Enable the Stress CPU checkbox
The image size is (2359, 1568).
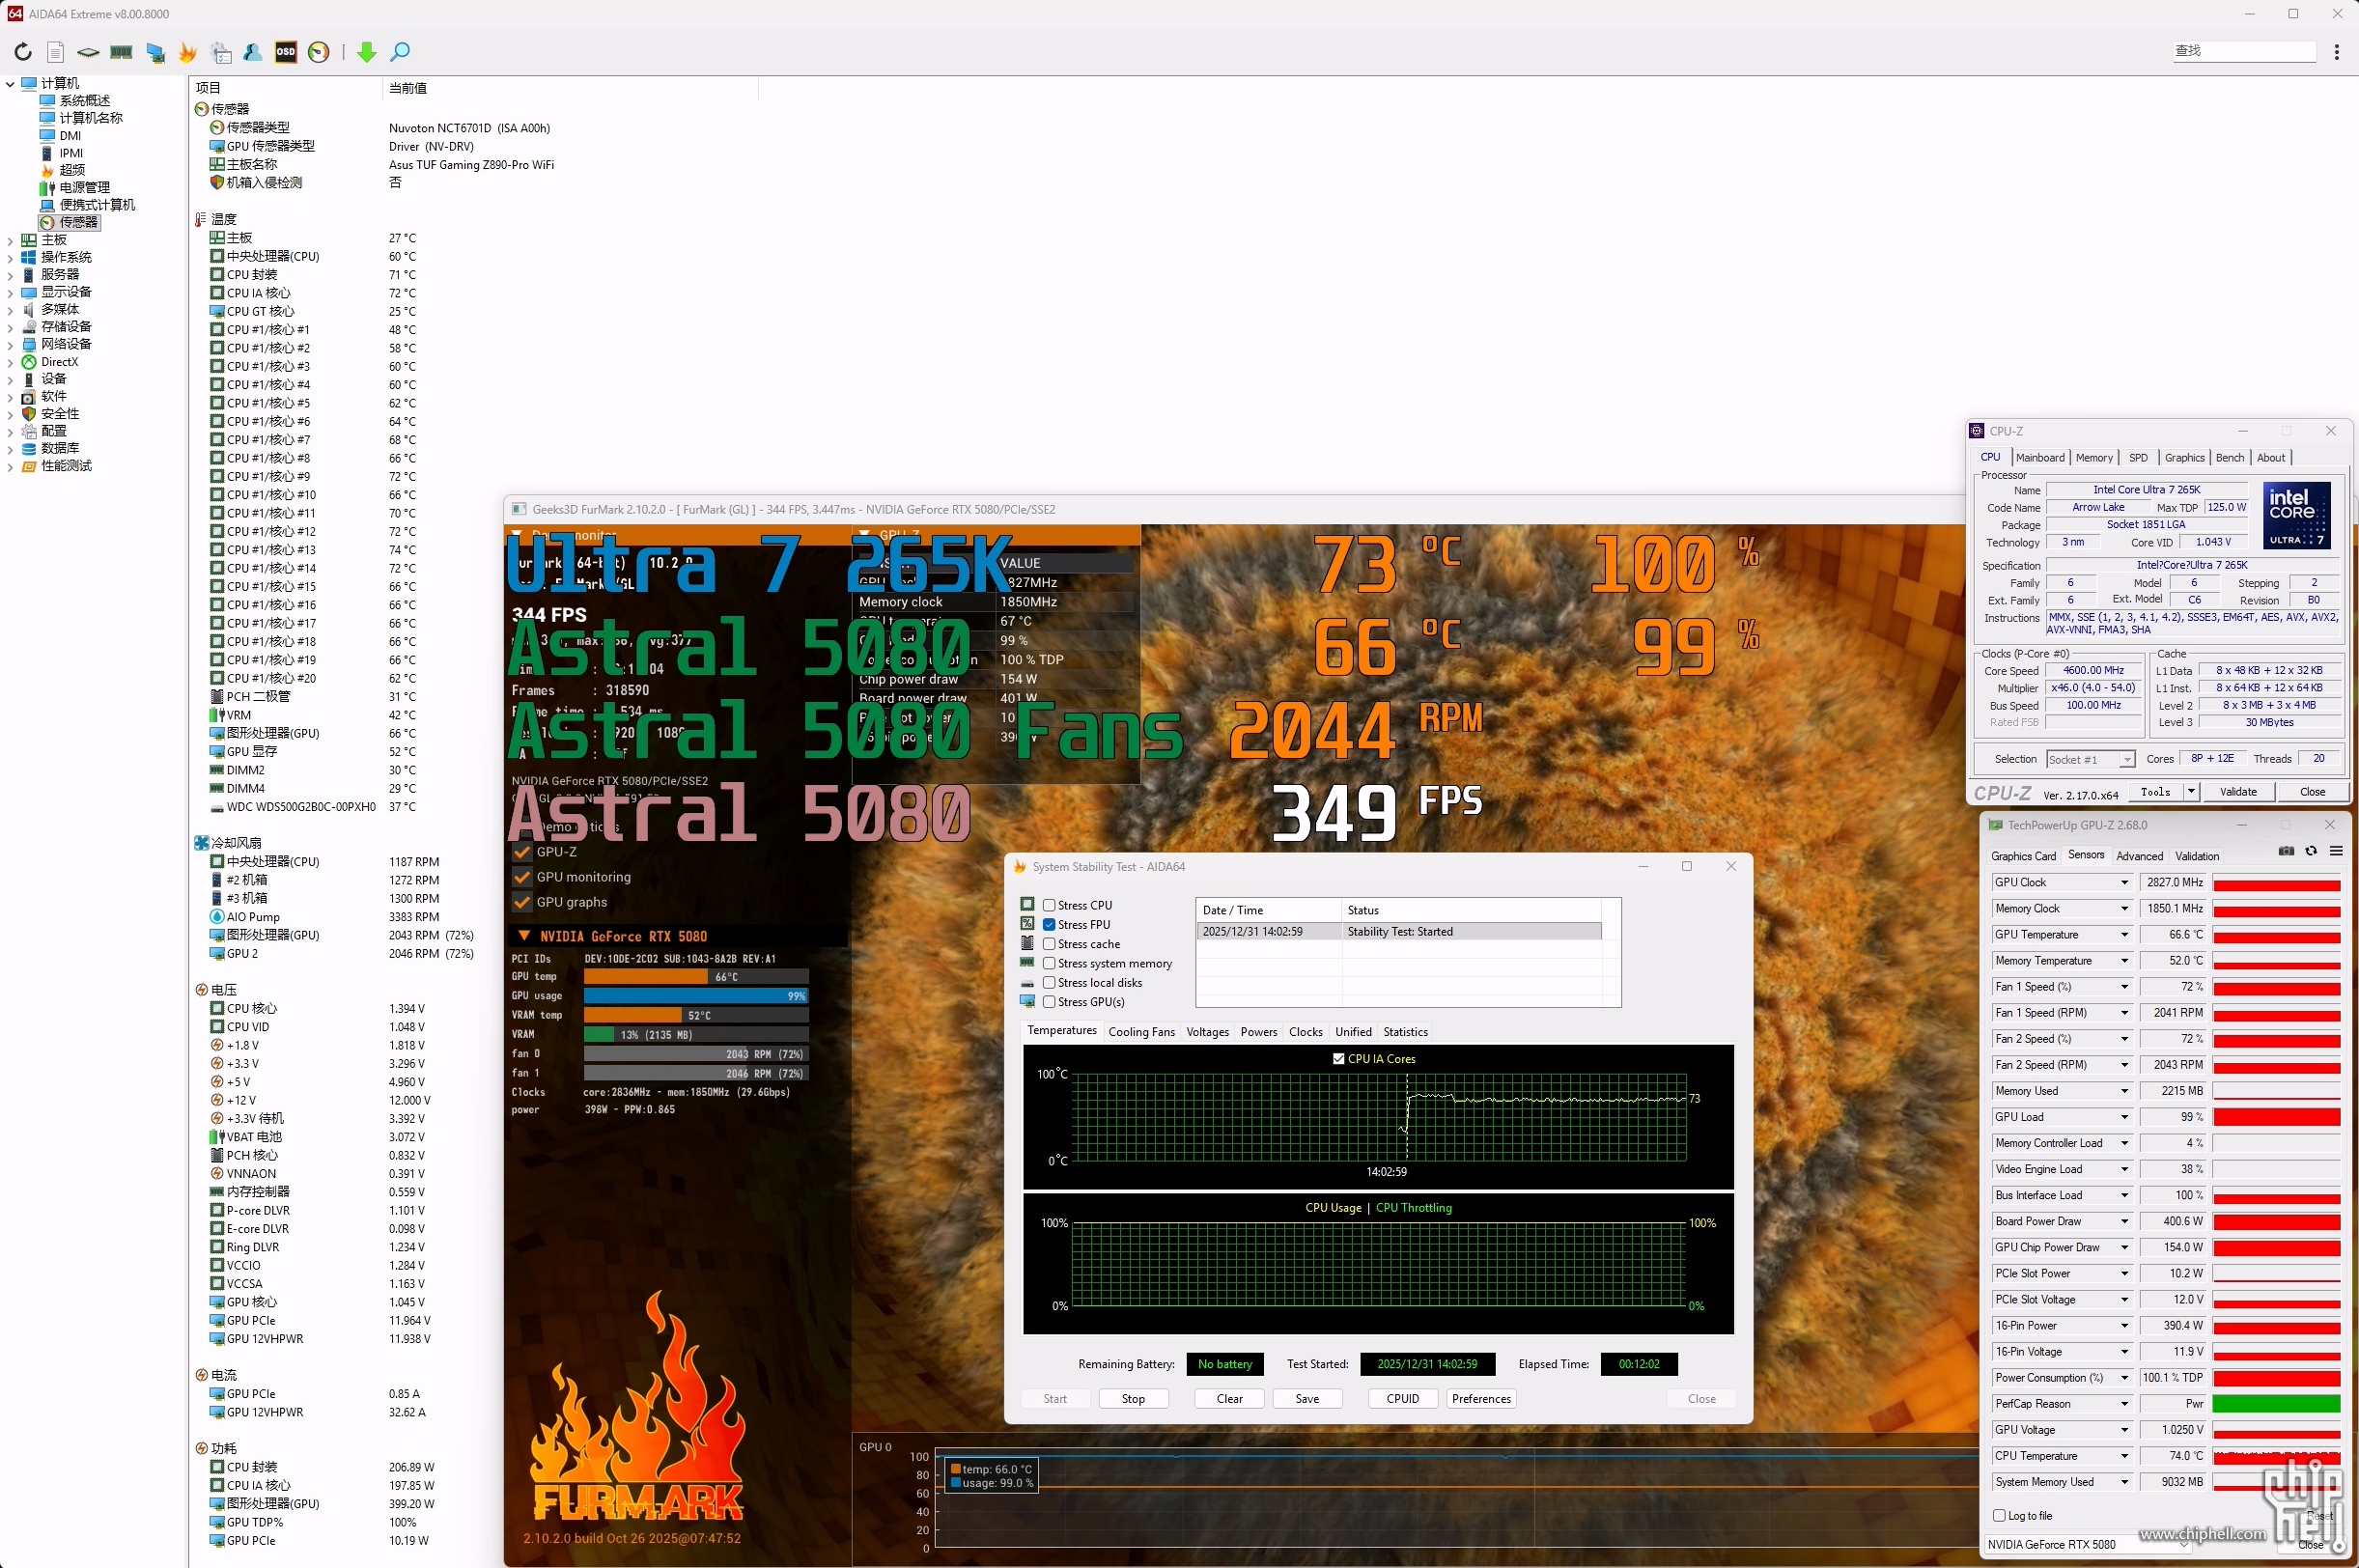pyautogui.click(x=1049, y=905)
